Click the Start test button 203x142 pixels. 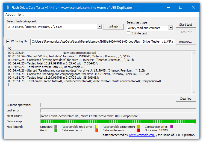186,25
